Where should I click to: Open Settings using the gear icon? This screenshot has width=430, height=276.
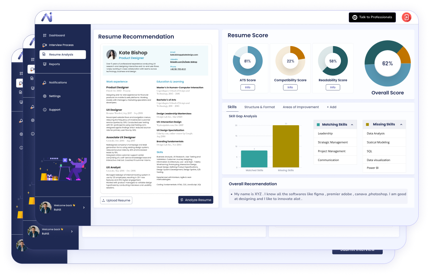coord(45,96)
